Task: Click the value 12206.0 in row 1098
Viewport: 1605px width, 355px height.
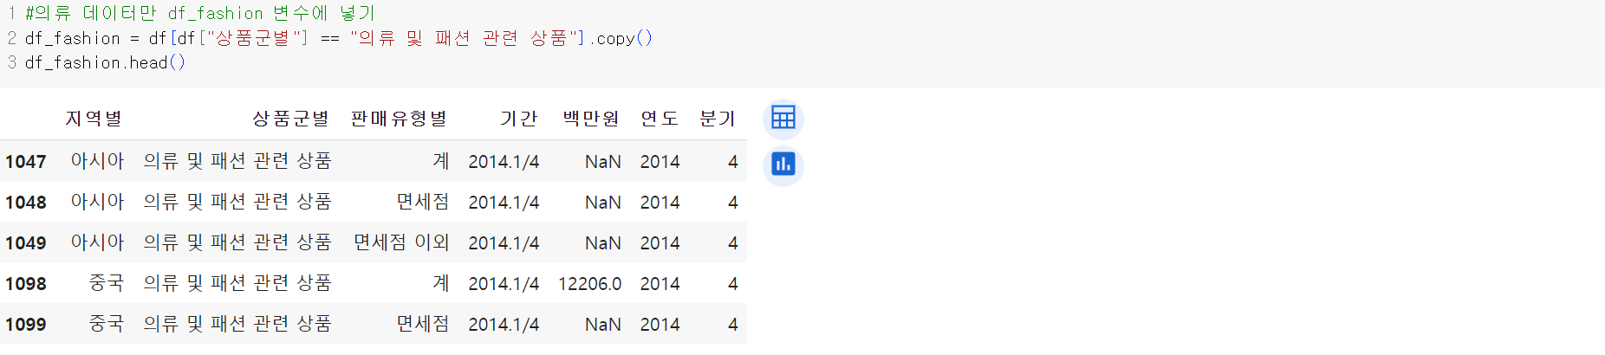Action: [x=590, y=284]
